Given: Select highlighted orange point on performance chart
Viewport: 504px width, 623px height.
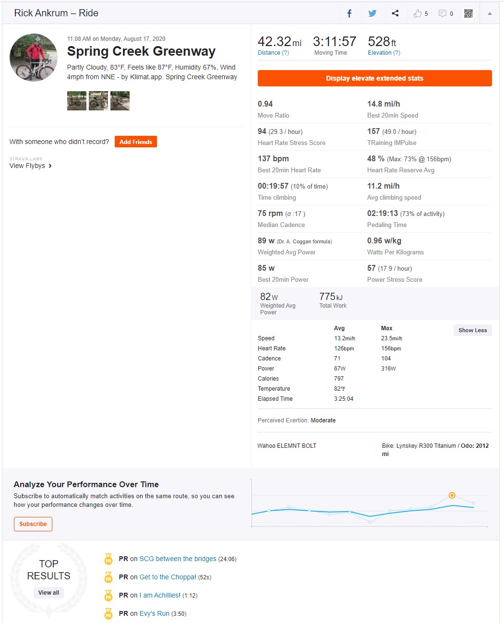Looking at the screenshot, I should [x=452, y=495].
